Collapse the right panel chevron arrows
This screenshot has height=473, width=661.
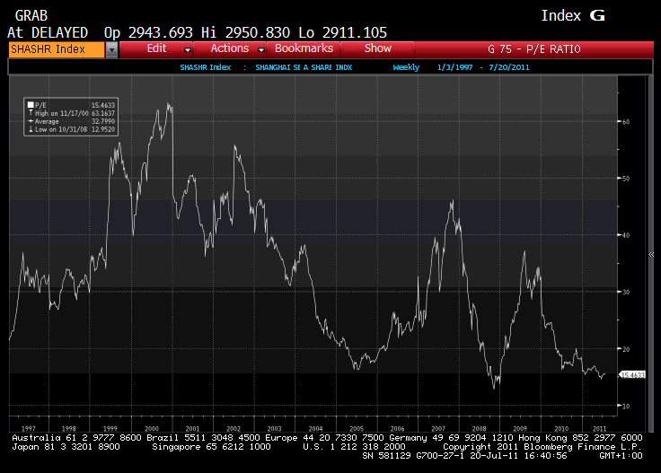pos(651,254)
